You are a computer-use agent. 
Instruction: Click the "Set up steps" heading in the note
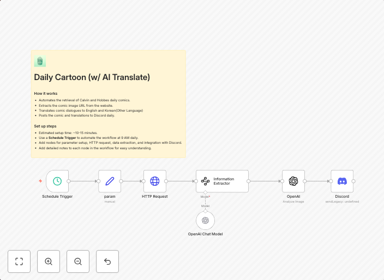45,126
